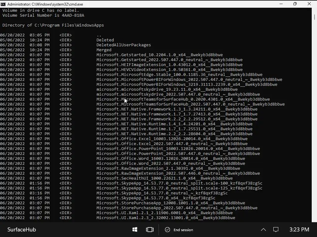The height and width of the screenshot is (237, 317).
Task: Click the '05/06/2022' date on the Merged row
Action: coord(12,50)
